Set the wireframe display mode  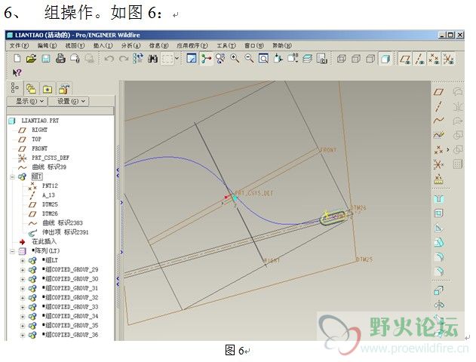coord(342,59)
